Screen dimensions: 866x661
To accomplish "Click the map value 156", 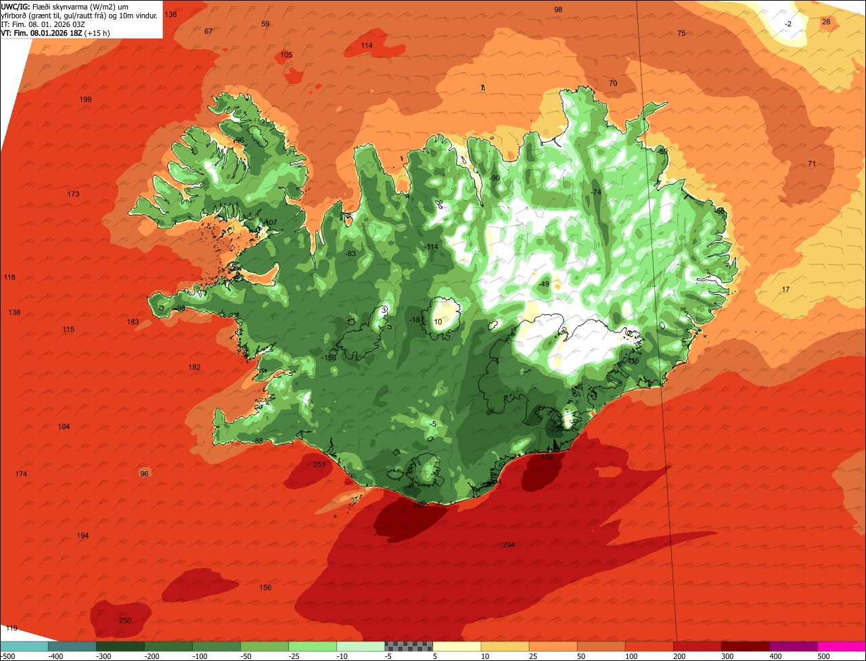I will (x=265, y=587).
